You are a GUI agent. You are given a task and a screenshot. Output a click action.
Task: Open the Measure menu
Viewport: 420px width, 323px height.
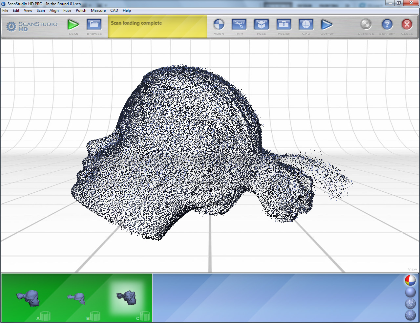click(98, 11)
